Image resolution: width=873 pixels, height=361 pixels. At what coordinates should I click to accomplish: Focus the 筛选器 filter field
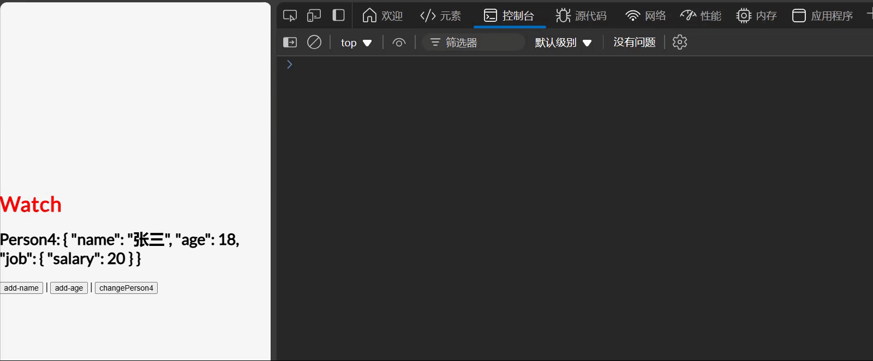point(474,43)
